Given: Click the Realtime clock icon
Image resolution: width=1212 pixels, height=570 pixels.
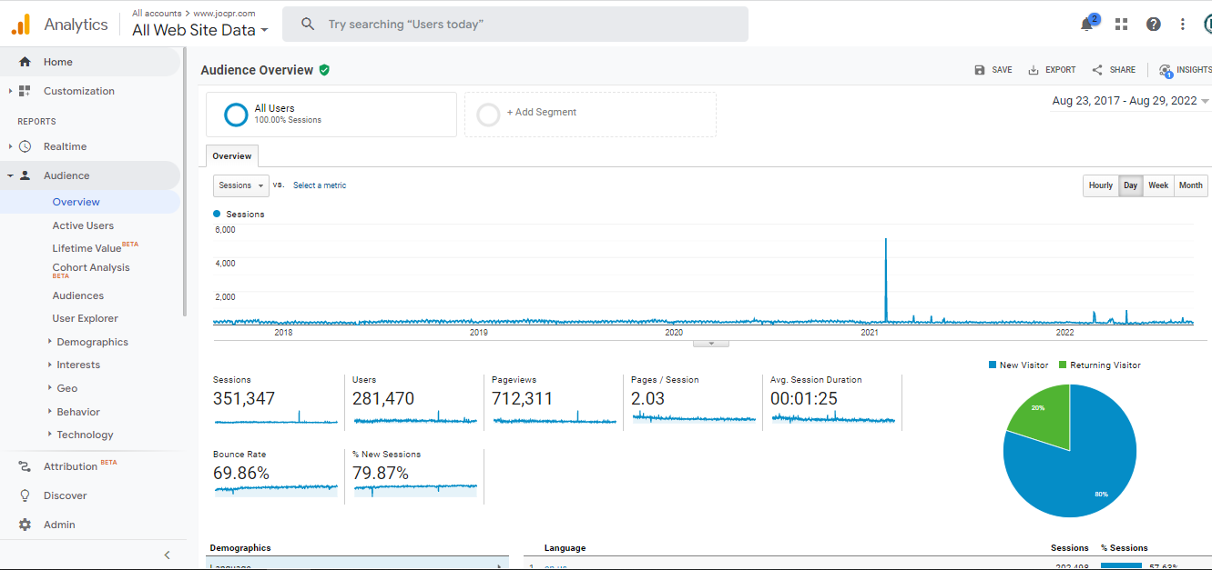Looking at the screenshot, I should click(x=25, y=146).
